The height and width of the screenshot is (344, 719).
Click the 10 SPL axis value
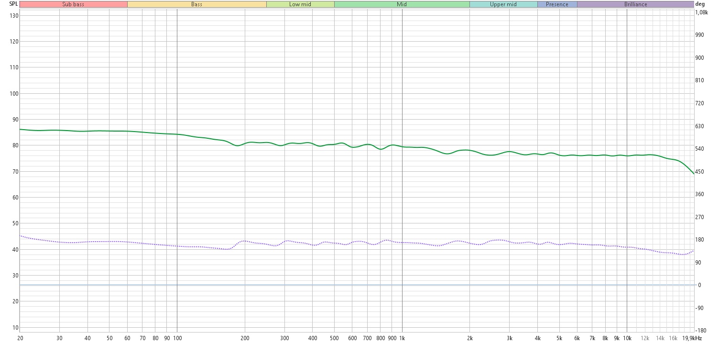tap(15, 327)
